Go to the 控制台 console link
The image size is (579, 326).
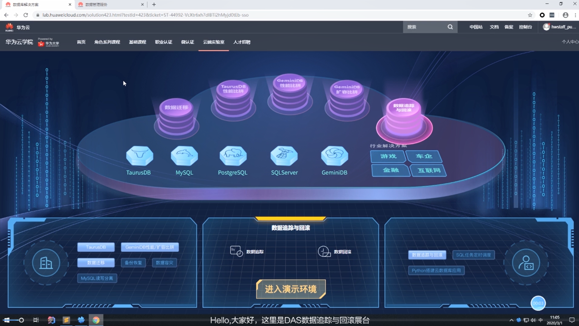pos(525,27)
